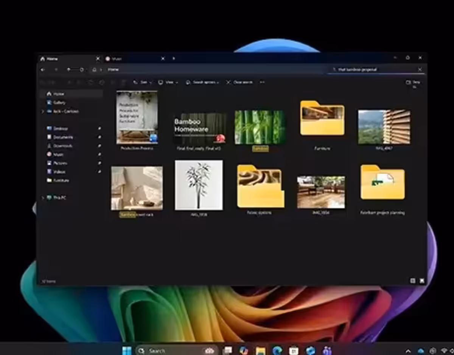Select the wooden deck photo thumbnail

coord(321,192)
